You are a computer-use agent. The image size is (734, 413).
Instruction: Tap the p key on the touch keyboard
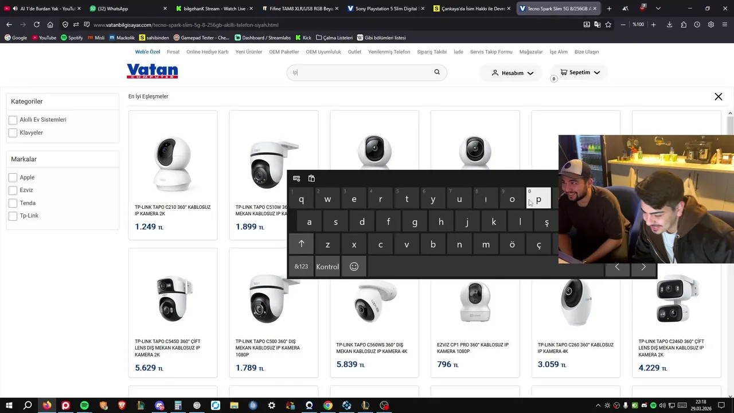[x=538, y=199]
